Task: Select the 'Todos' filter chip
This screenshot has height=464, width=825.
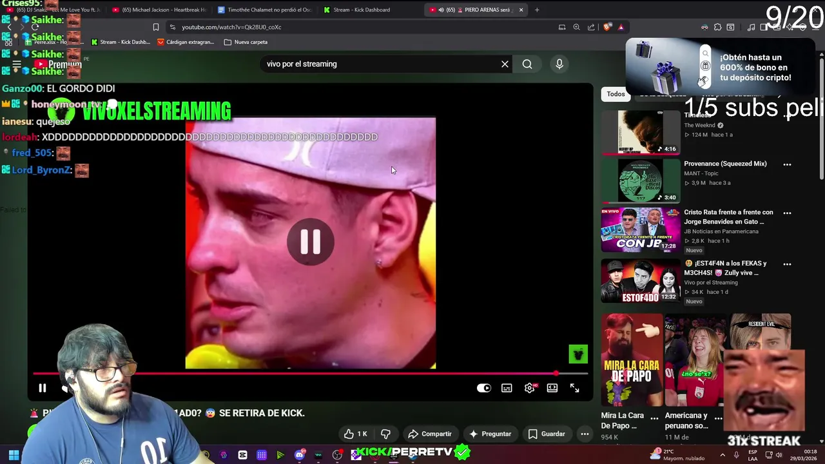Action: click(616, 94)
